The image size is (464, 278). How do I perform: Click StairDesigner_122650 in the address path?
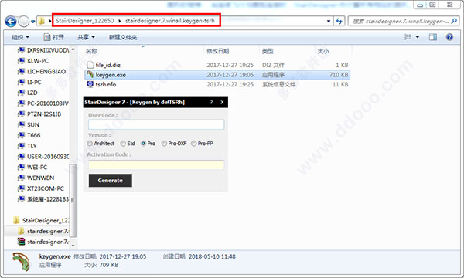click(x=85, y=21)
